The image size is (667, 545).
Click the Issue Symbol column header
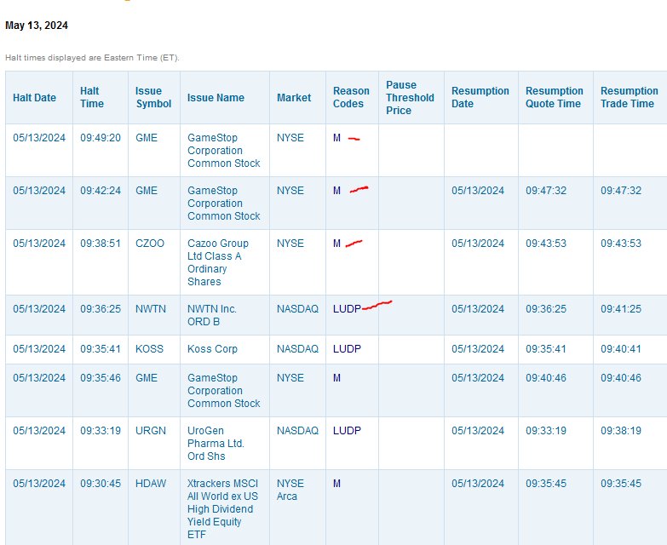coord(153,97)
